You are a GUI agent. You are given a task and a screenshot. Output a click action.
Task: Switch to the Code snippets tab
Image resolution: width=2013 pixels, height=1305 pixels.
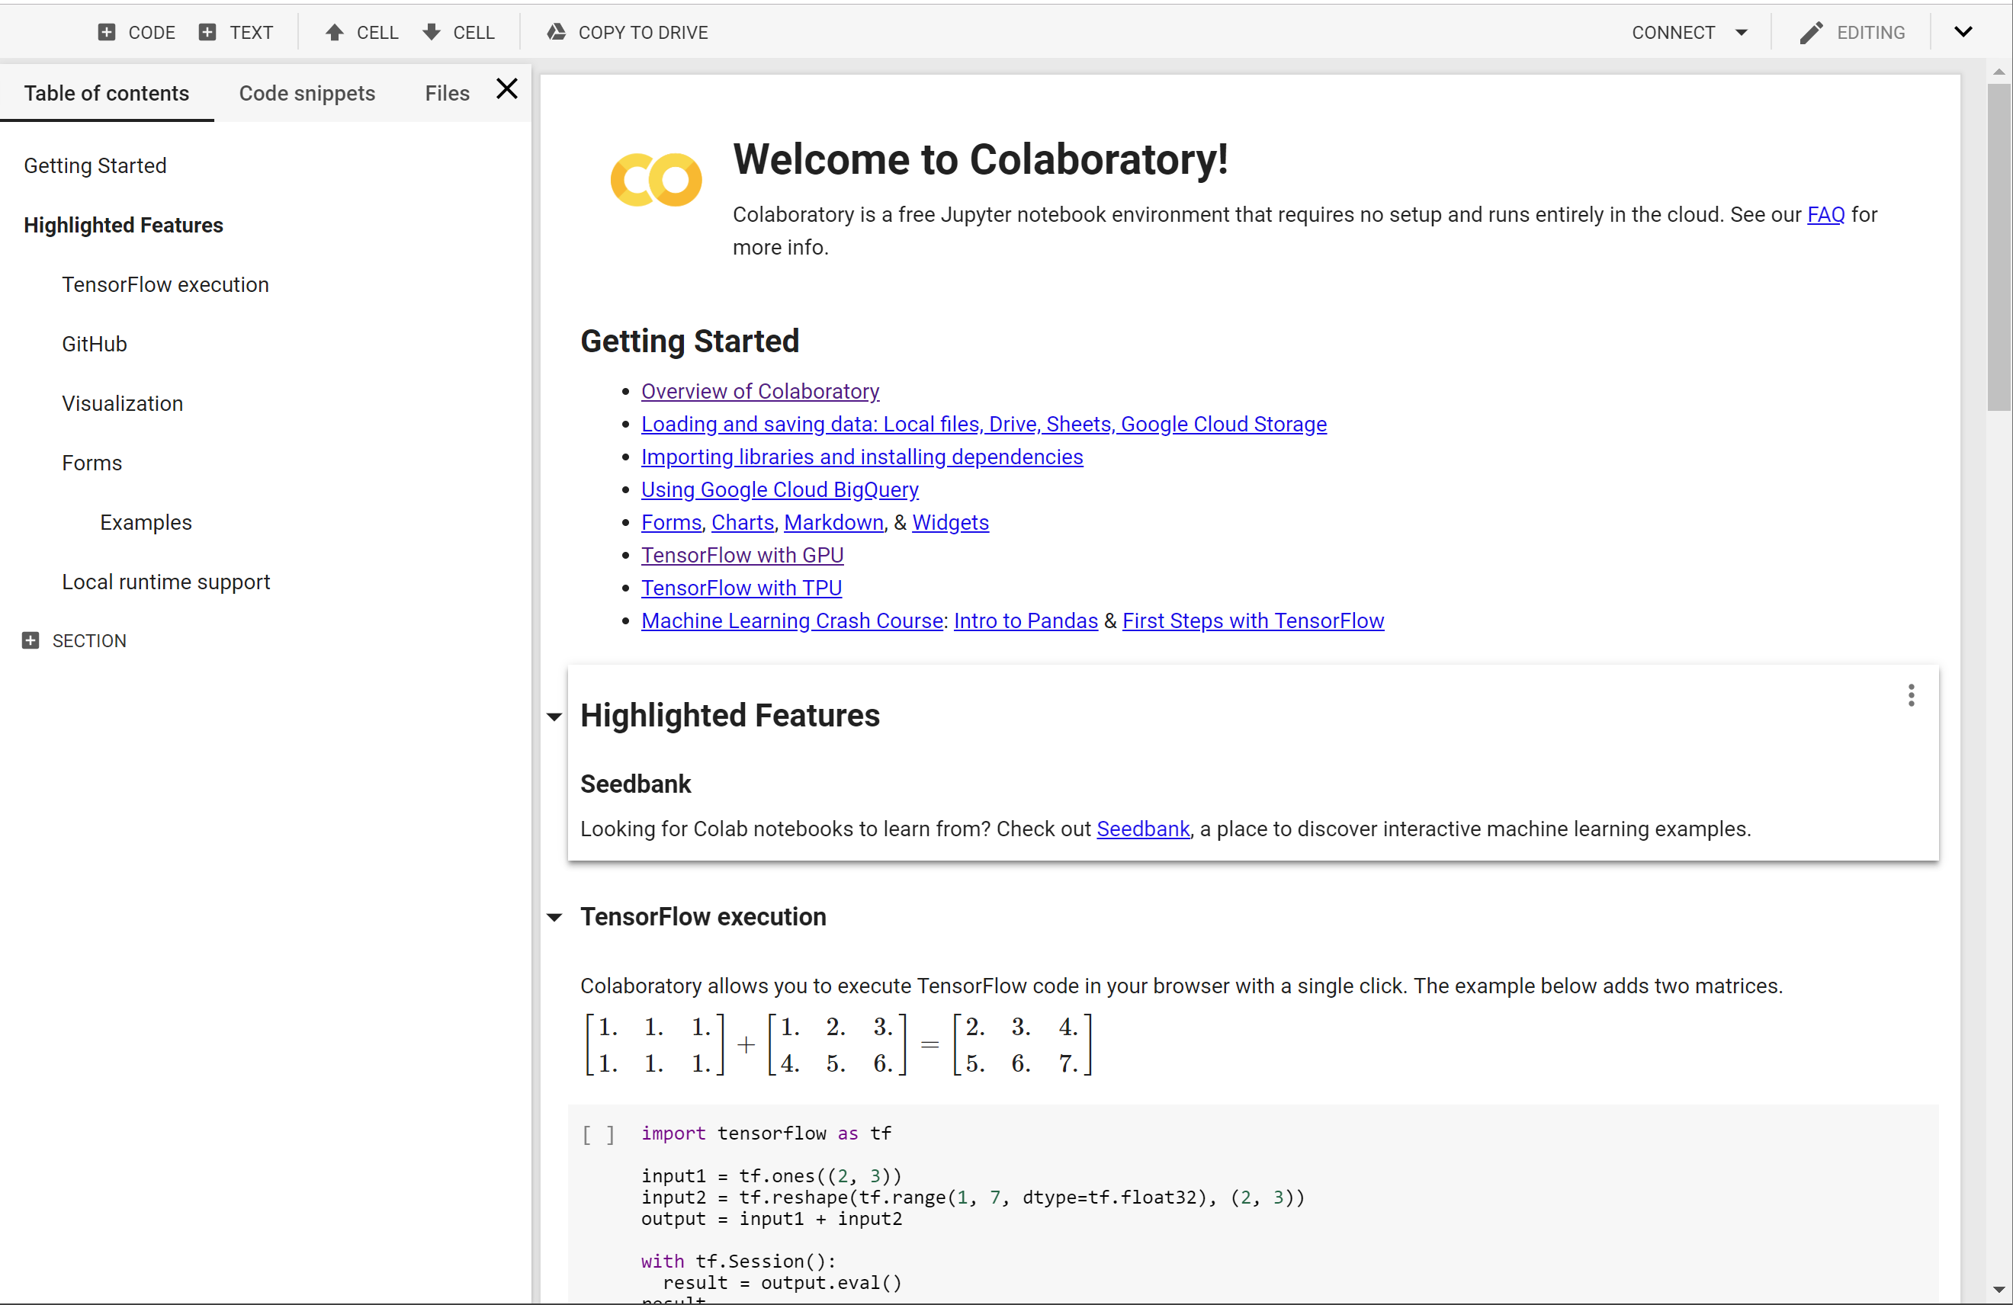[x=307, y=93]
